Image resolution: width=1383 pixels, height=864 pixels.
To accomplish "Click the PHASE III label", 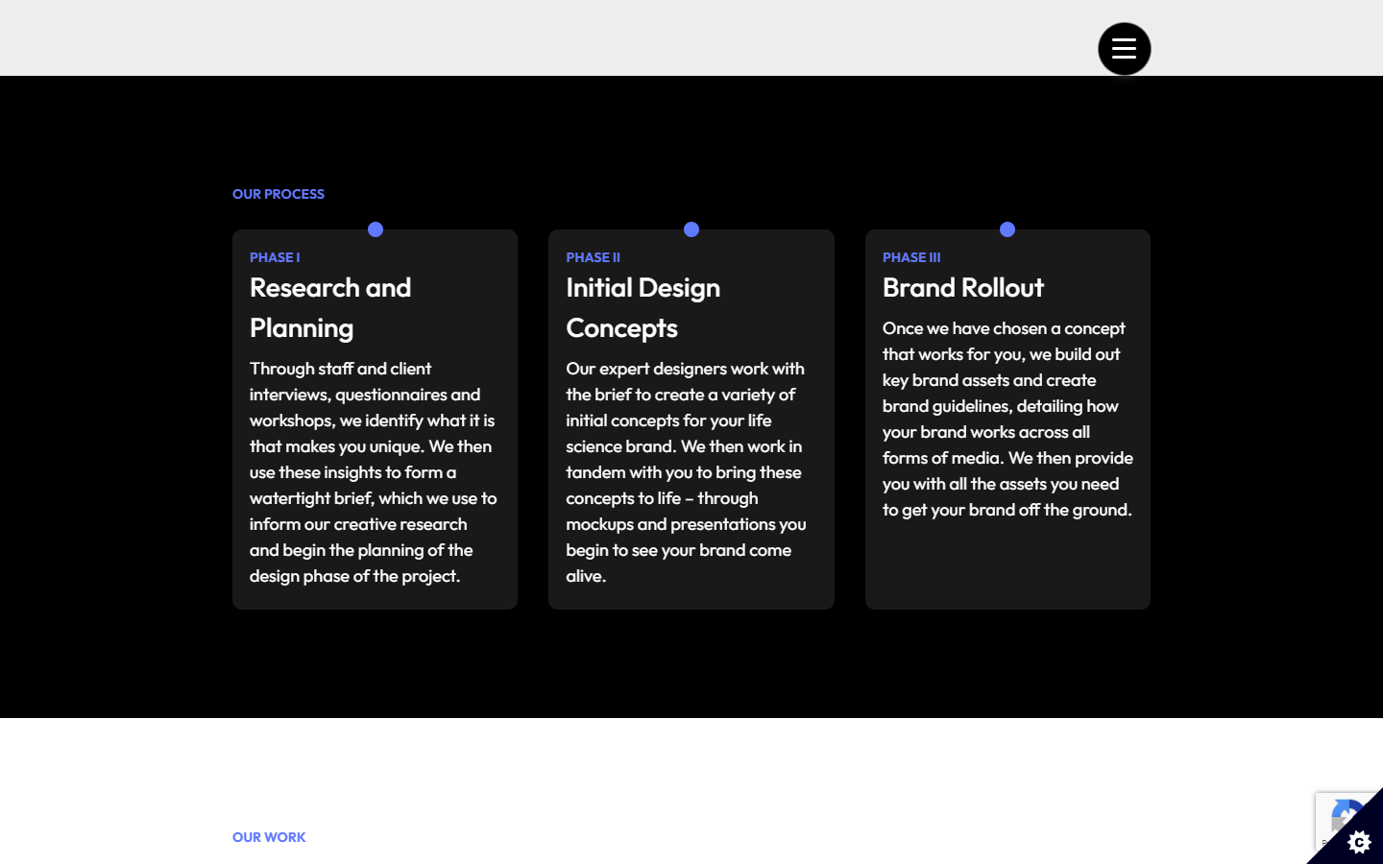I will pos(910,257).
